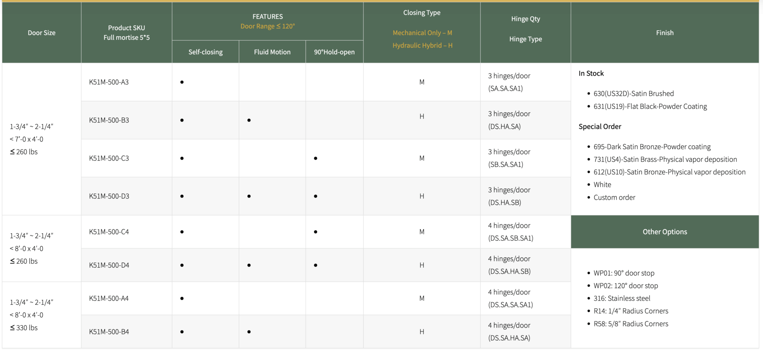
Task: Click the 90°Hold-open dot for K51M-500-C3
Action: coord(316,158)
